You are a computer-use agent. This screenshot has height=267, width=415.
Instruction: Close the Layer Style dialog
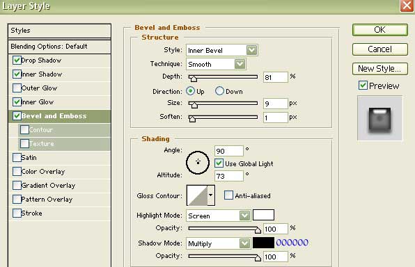[407, 6]
